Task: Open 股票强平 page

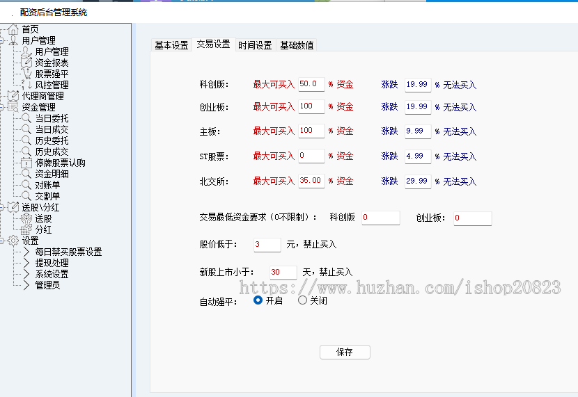Action: (52, 74)
